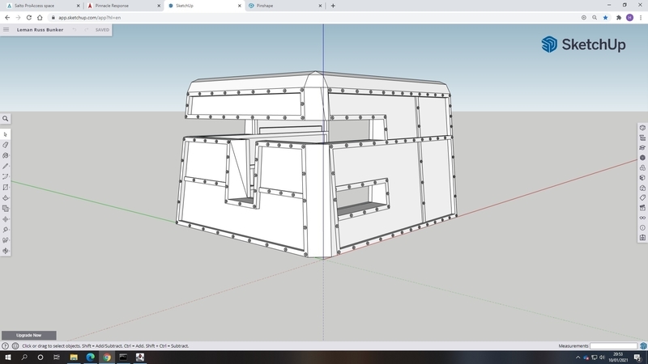This screenshot has width=648, height=364.
Task: Select the Arc tool
Action: [6, 176]
